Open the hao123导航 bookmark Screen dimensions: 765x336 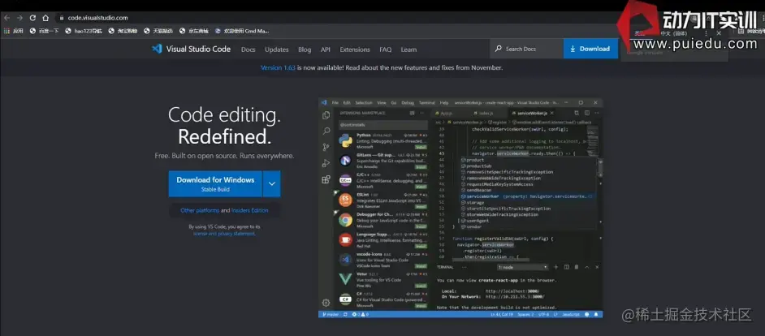tap(84, 31)
